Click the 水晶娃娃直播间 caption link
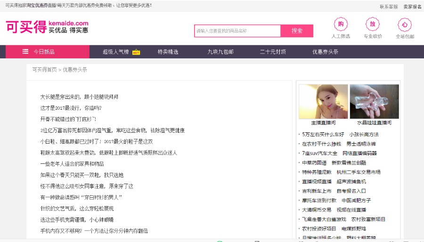 click(x=374, y=122)
